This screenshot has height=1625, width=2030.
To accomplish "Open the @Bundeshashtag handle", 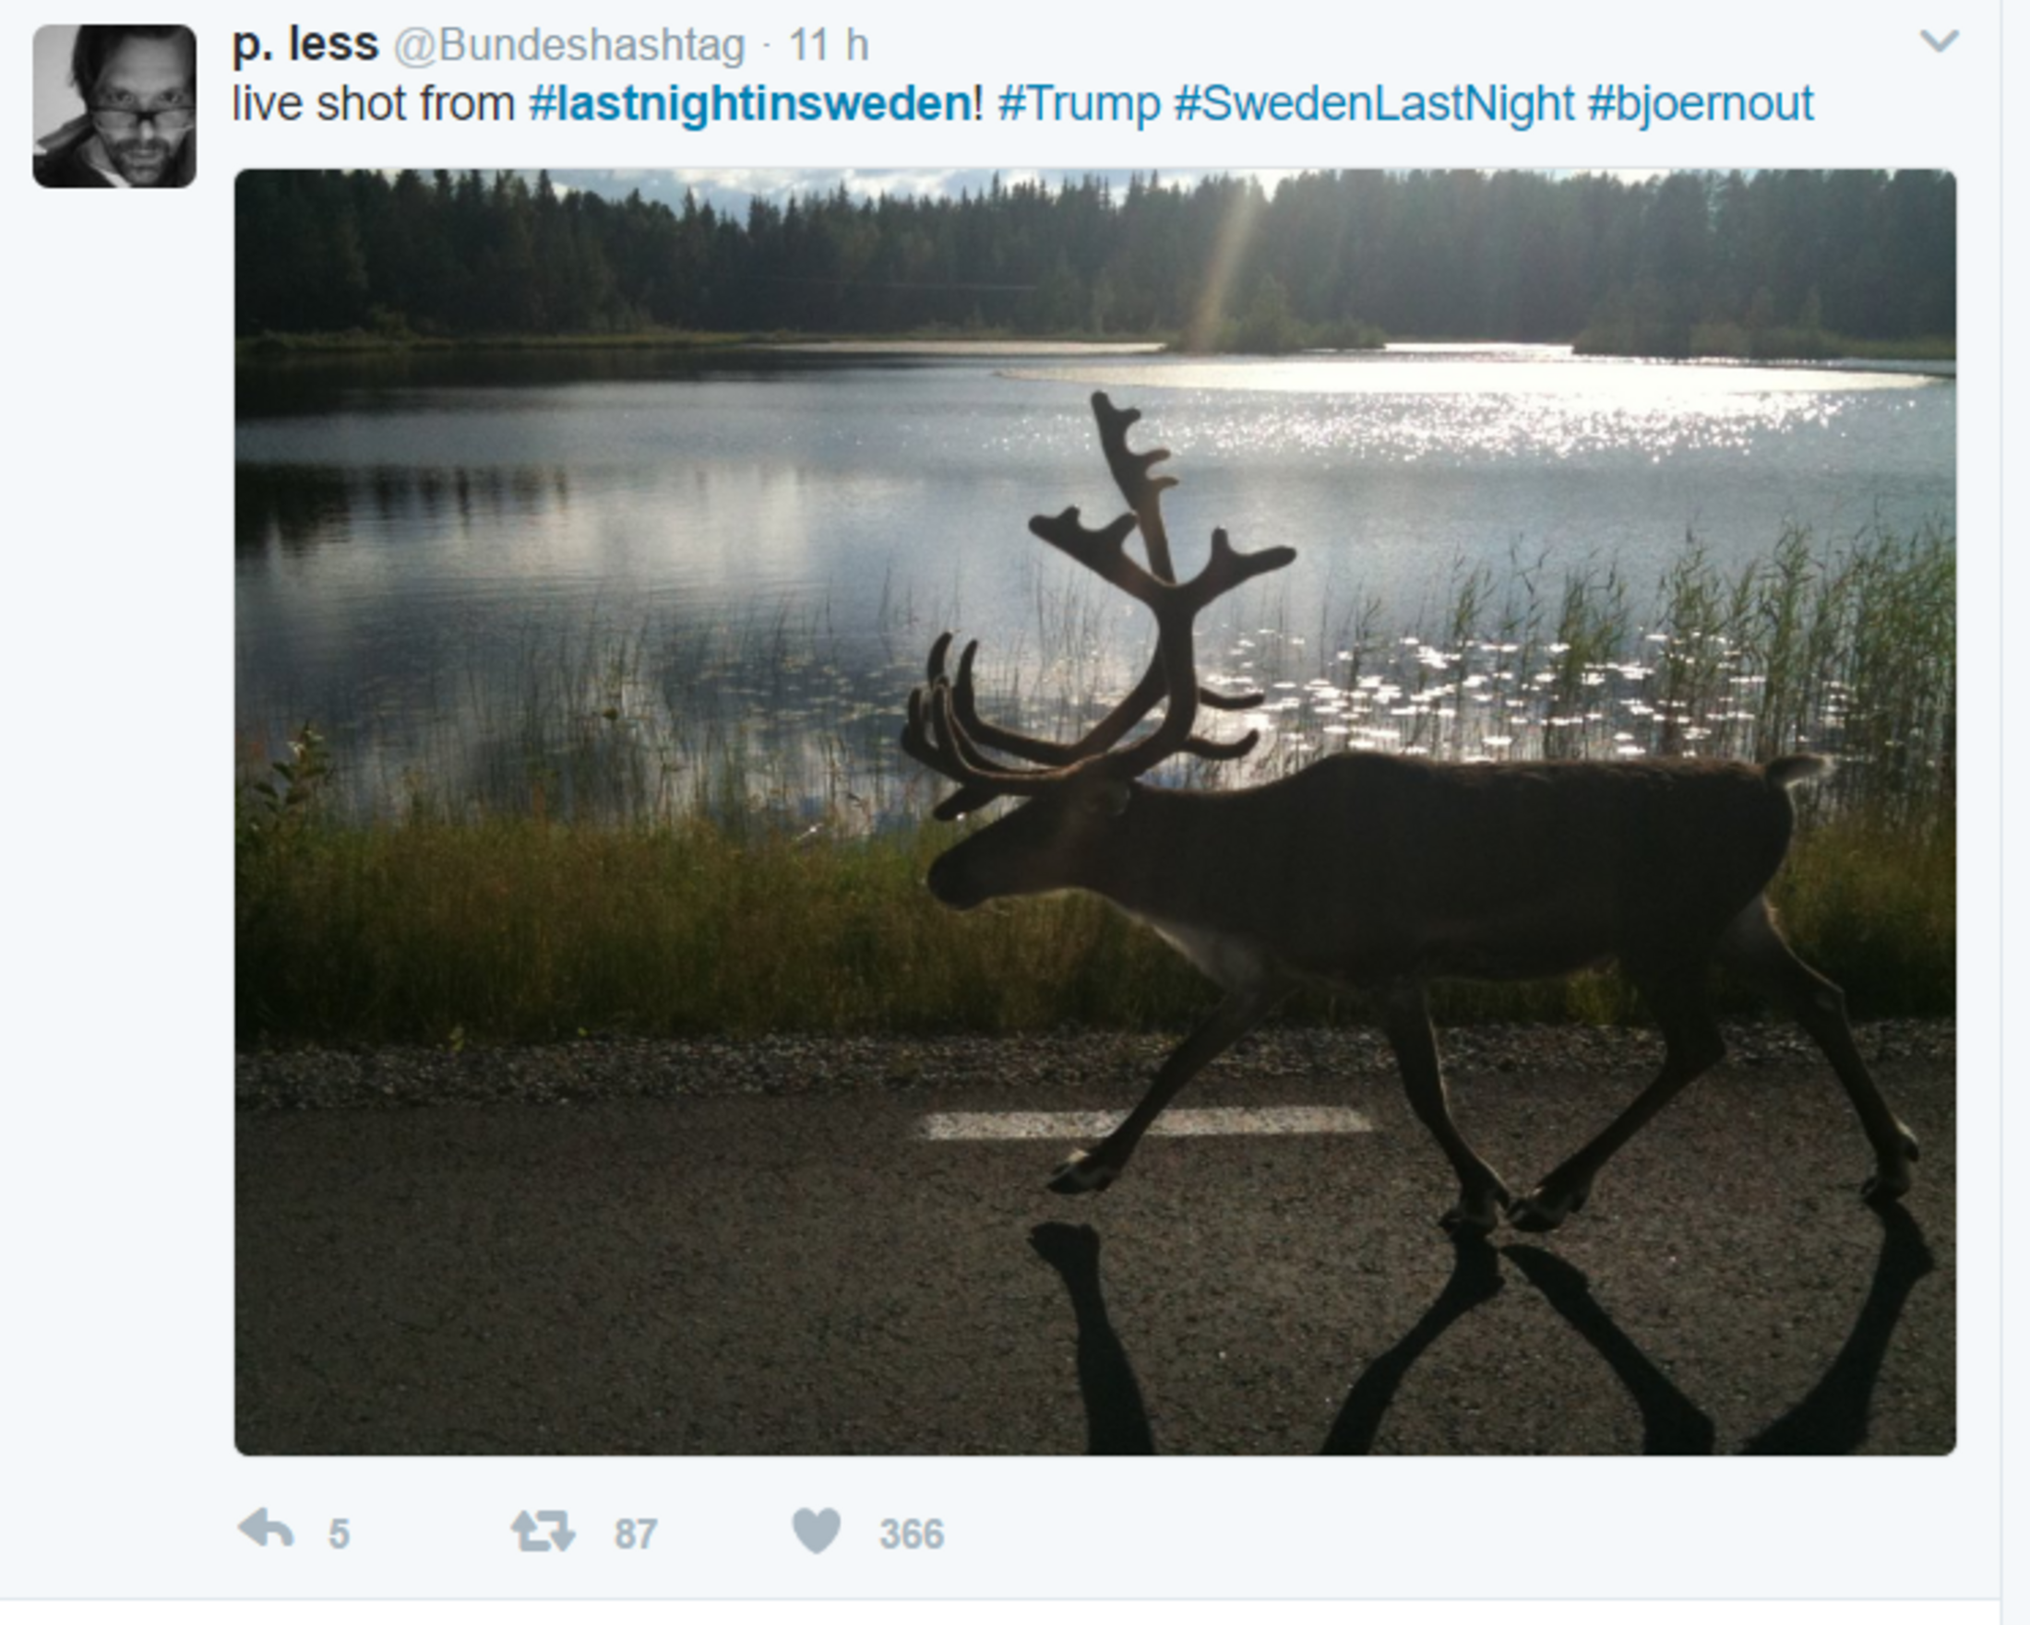I will pyautogui.click(x=568, y=45).
